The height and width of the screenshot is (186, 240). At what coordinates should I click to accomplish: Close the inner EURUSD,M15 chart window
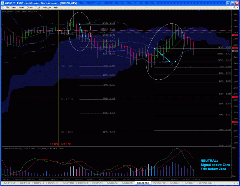coord(237,7)
